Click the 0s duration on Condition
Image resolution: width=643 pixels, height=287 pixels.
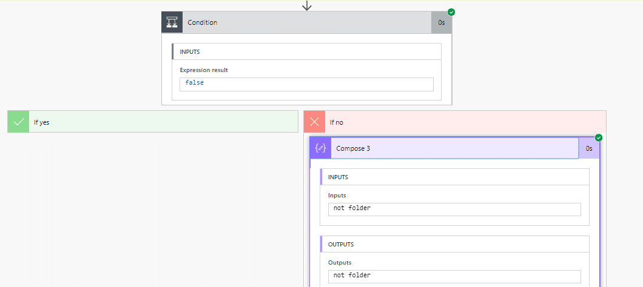coord(442,22)
